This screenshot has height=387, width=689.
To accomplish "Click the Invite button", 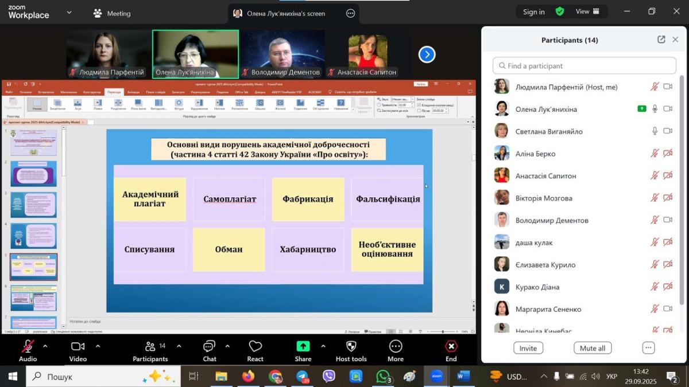I will click(528, 348).
